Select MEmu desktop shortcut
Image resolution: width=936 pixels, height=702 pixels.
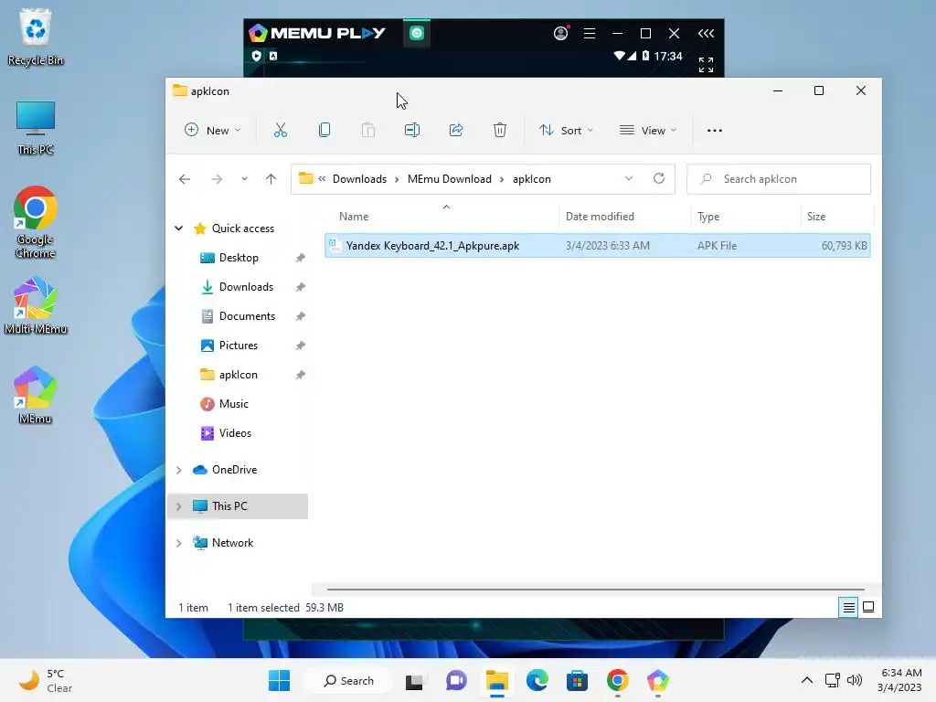point(36,395)
